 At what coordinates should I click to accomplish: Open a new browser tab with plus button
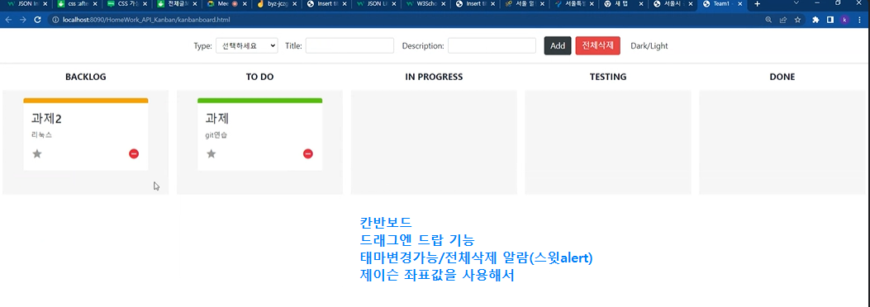(x=757, y=4)
